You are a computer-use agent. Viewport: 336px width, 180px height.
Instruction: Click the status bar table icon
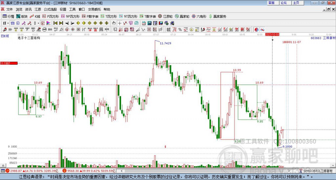pos(3,171)
